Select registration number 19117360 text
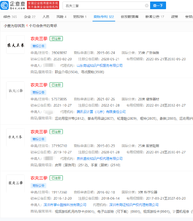 coord(59,192)
